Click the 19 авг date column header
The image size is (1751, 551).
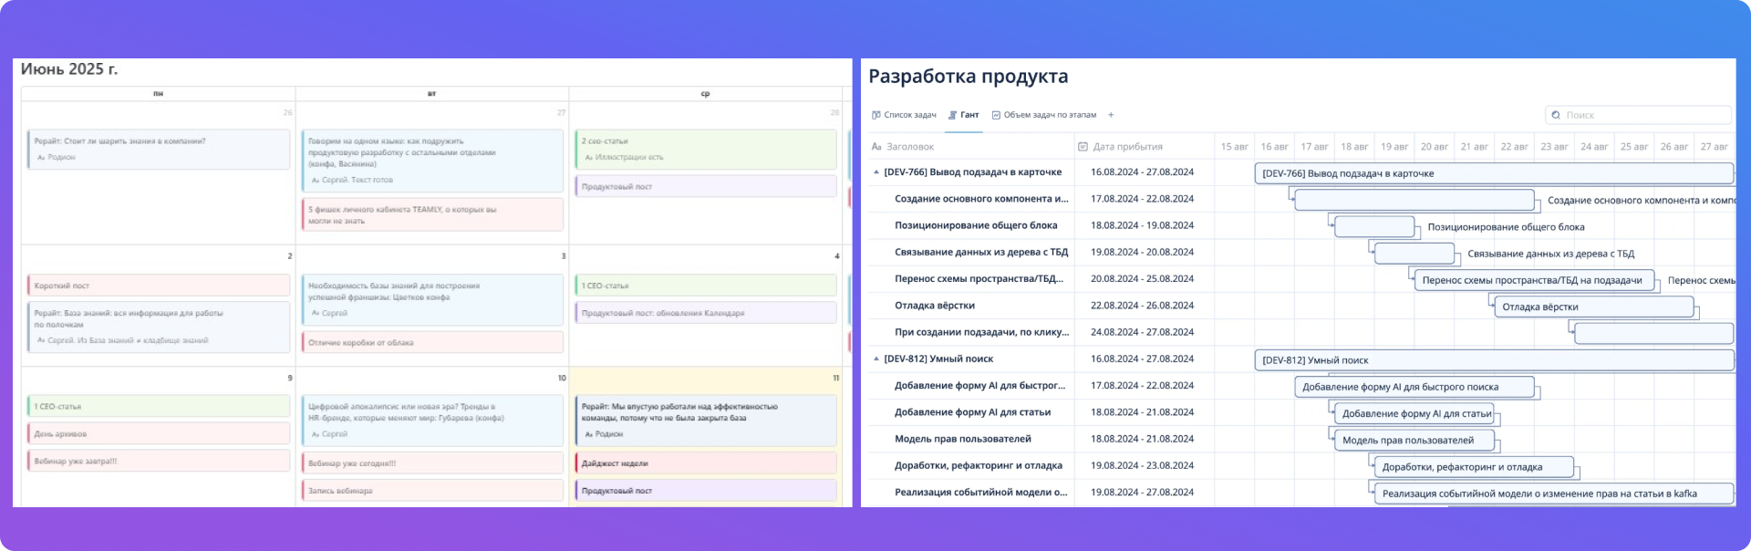(1394, 147)
